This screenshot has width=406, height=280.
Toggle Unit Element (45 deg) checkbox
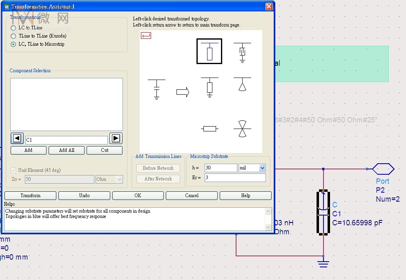coord(13,170)
